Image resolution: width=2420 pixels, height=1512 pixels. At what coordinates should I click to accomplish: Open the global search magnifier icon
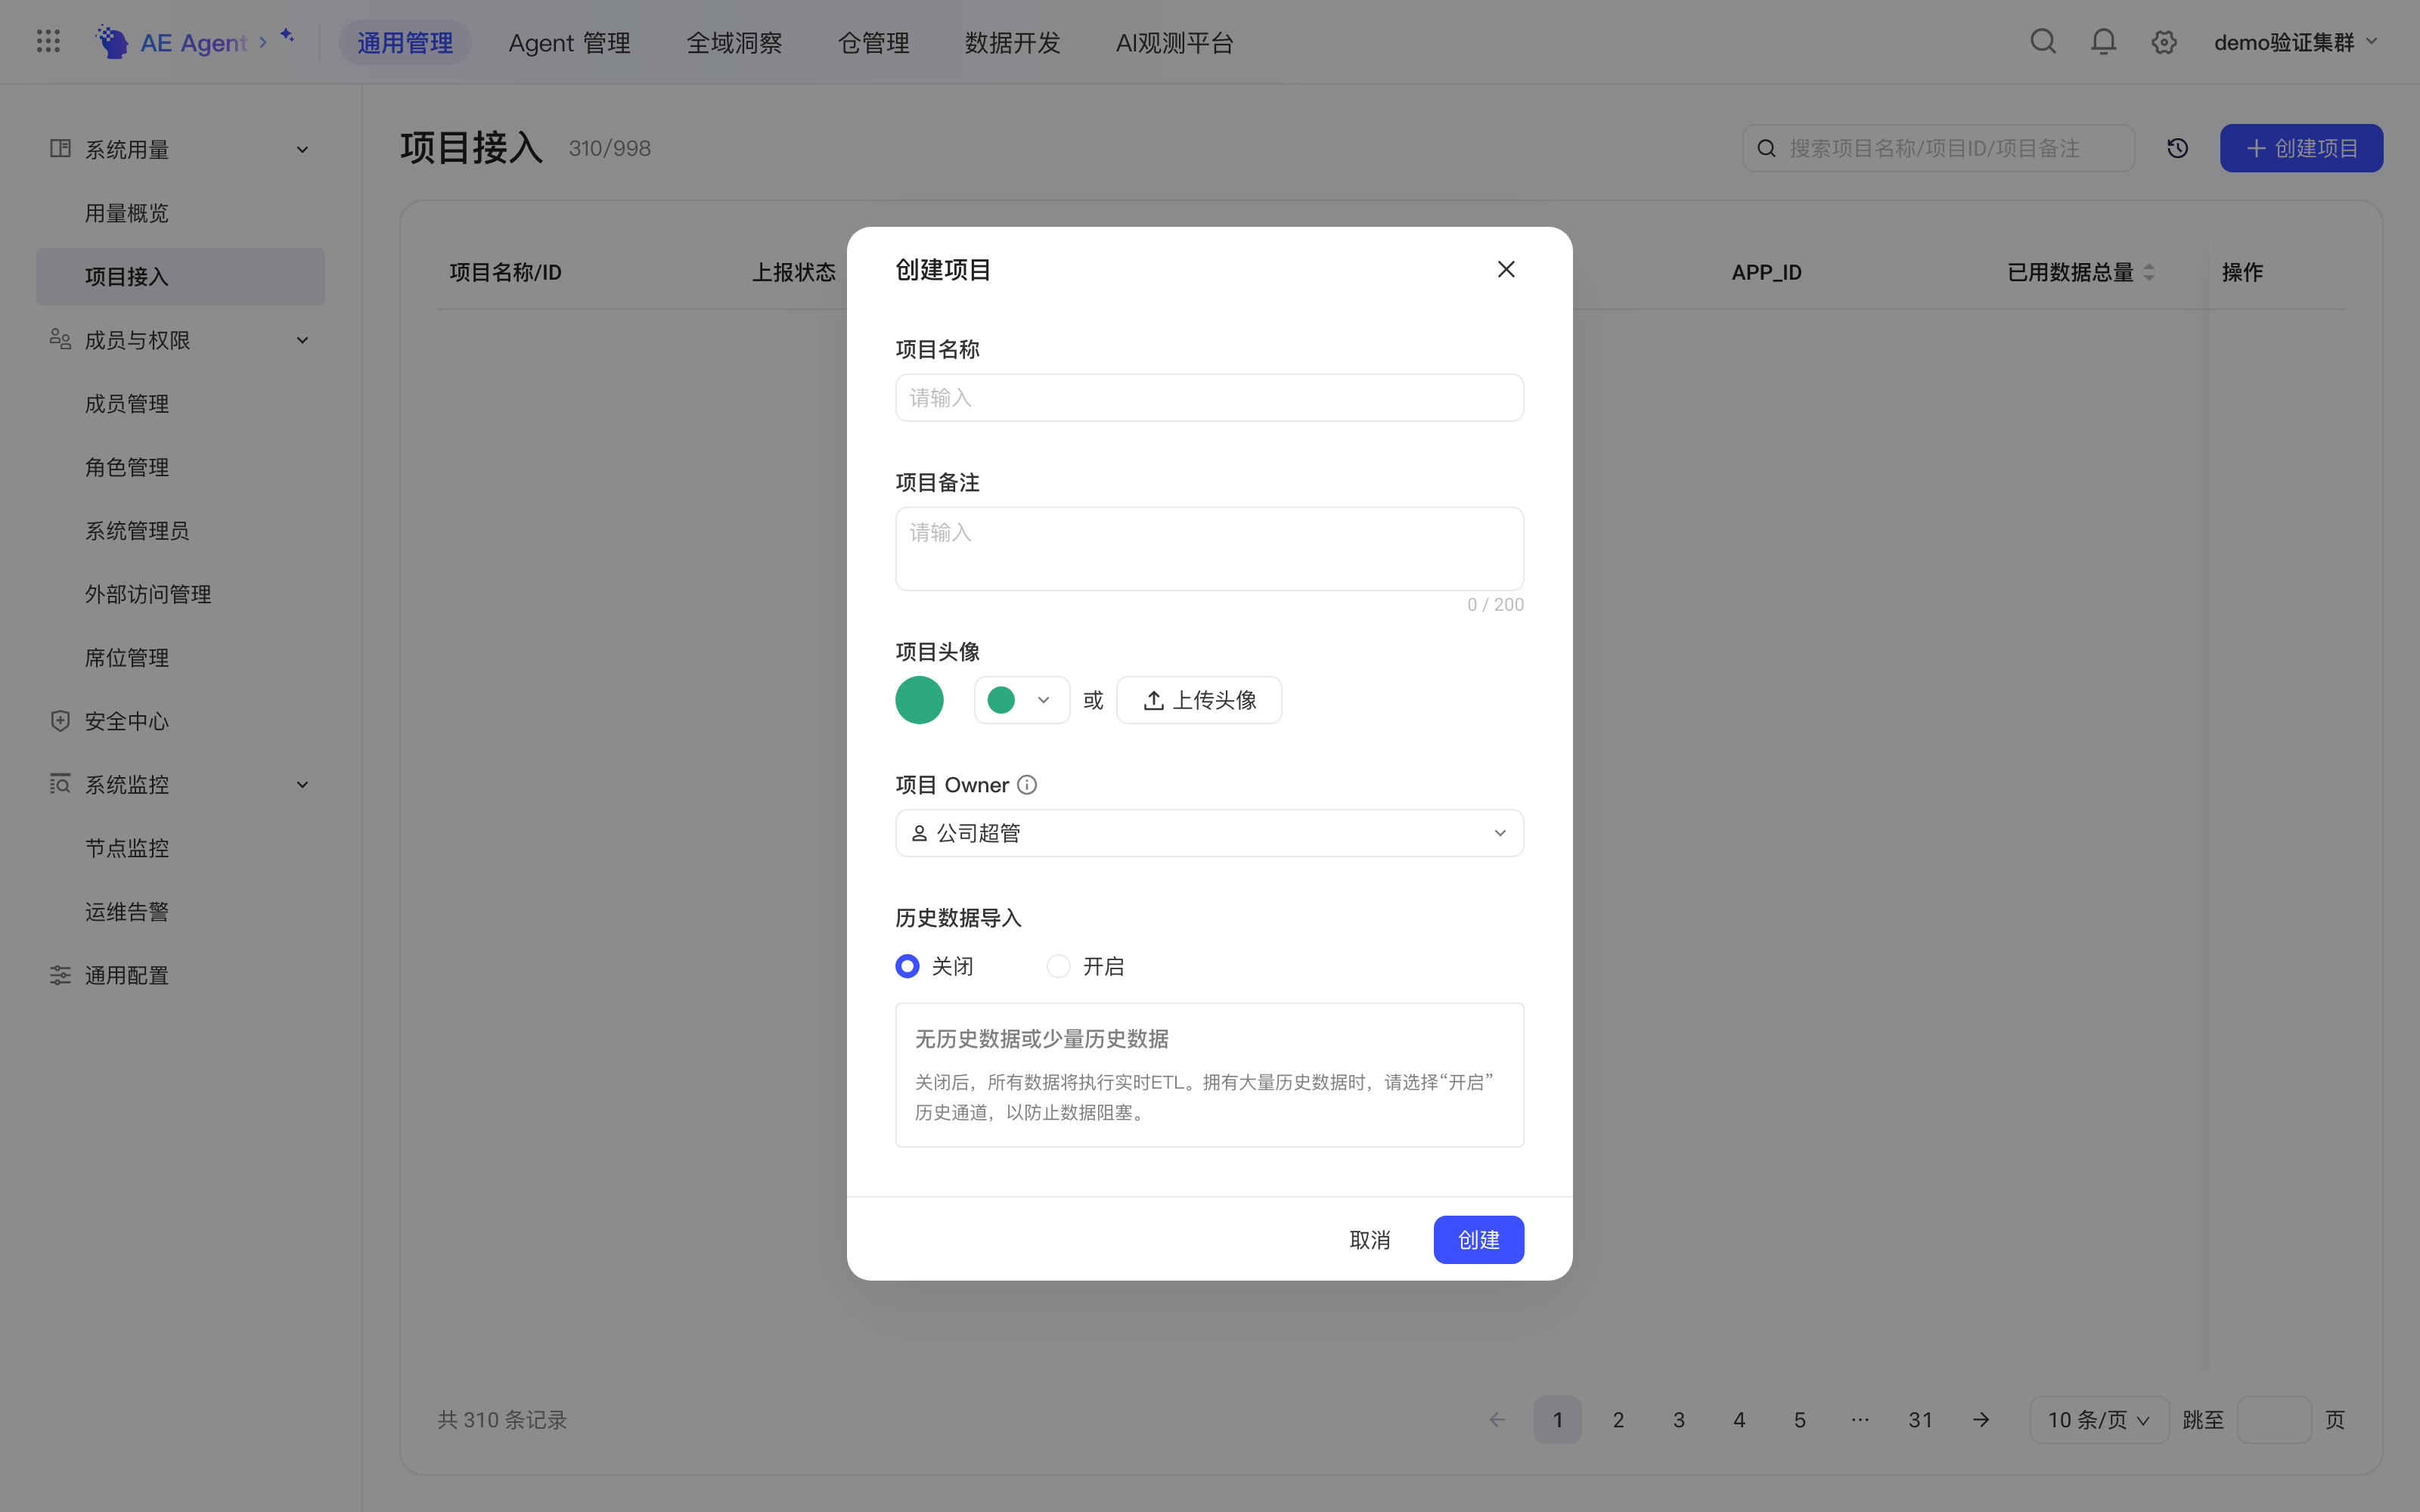(2043, 41)
